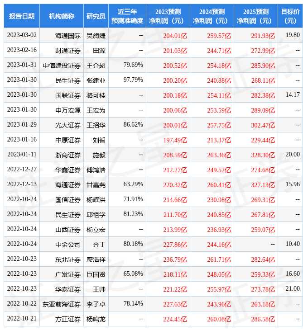Click analyst name 张建业
This screenshot has height=330, width=303.
[96, 80]
